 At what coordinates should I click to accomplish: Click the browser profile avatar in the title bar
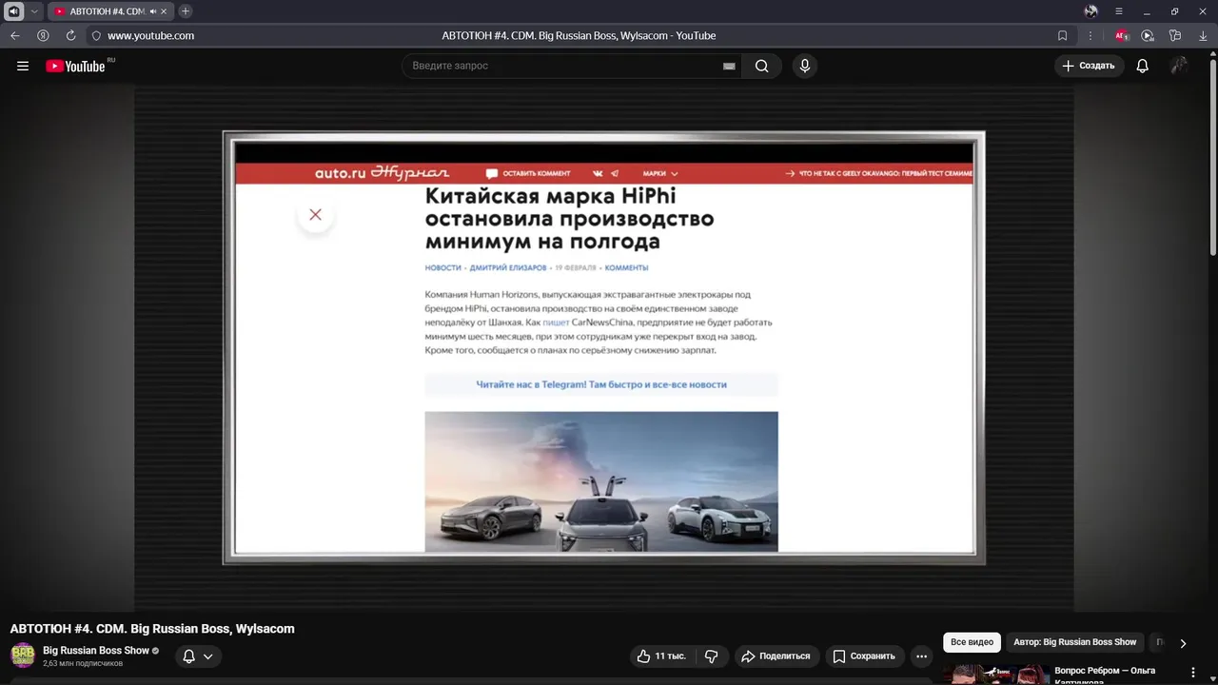1090,11
